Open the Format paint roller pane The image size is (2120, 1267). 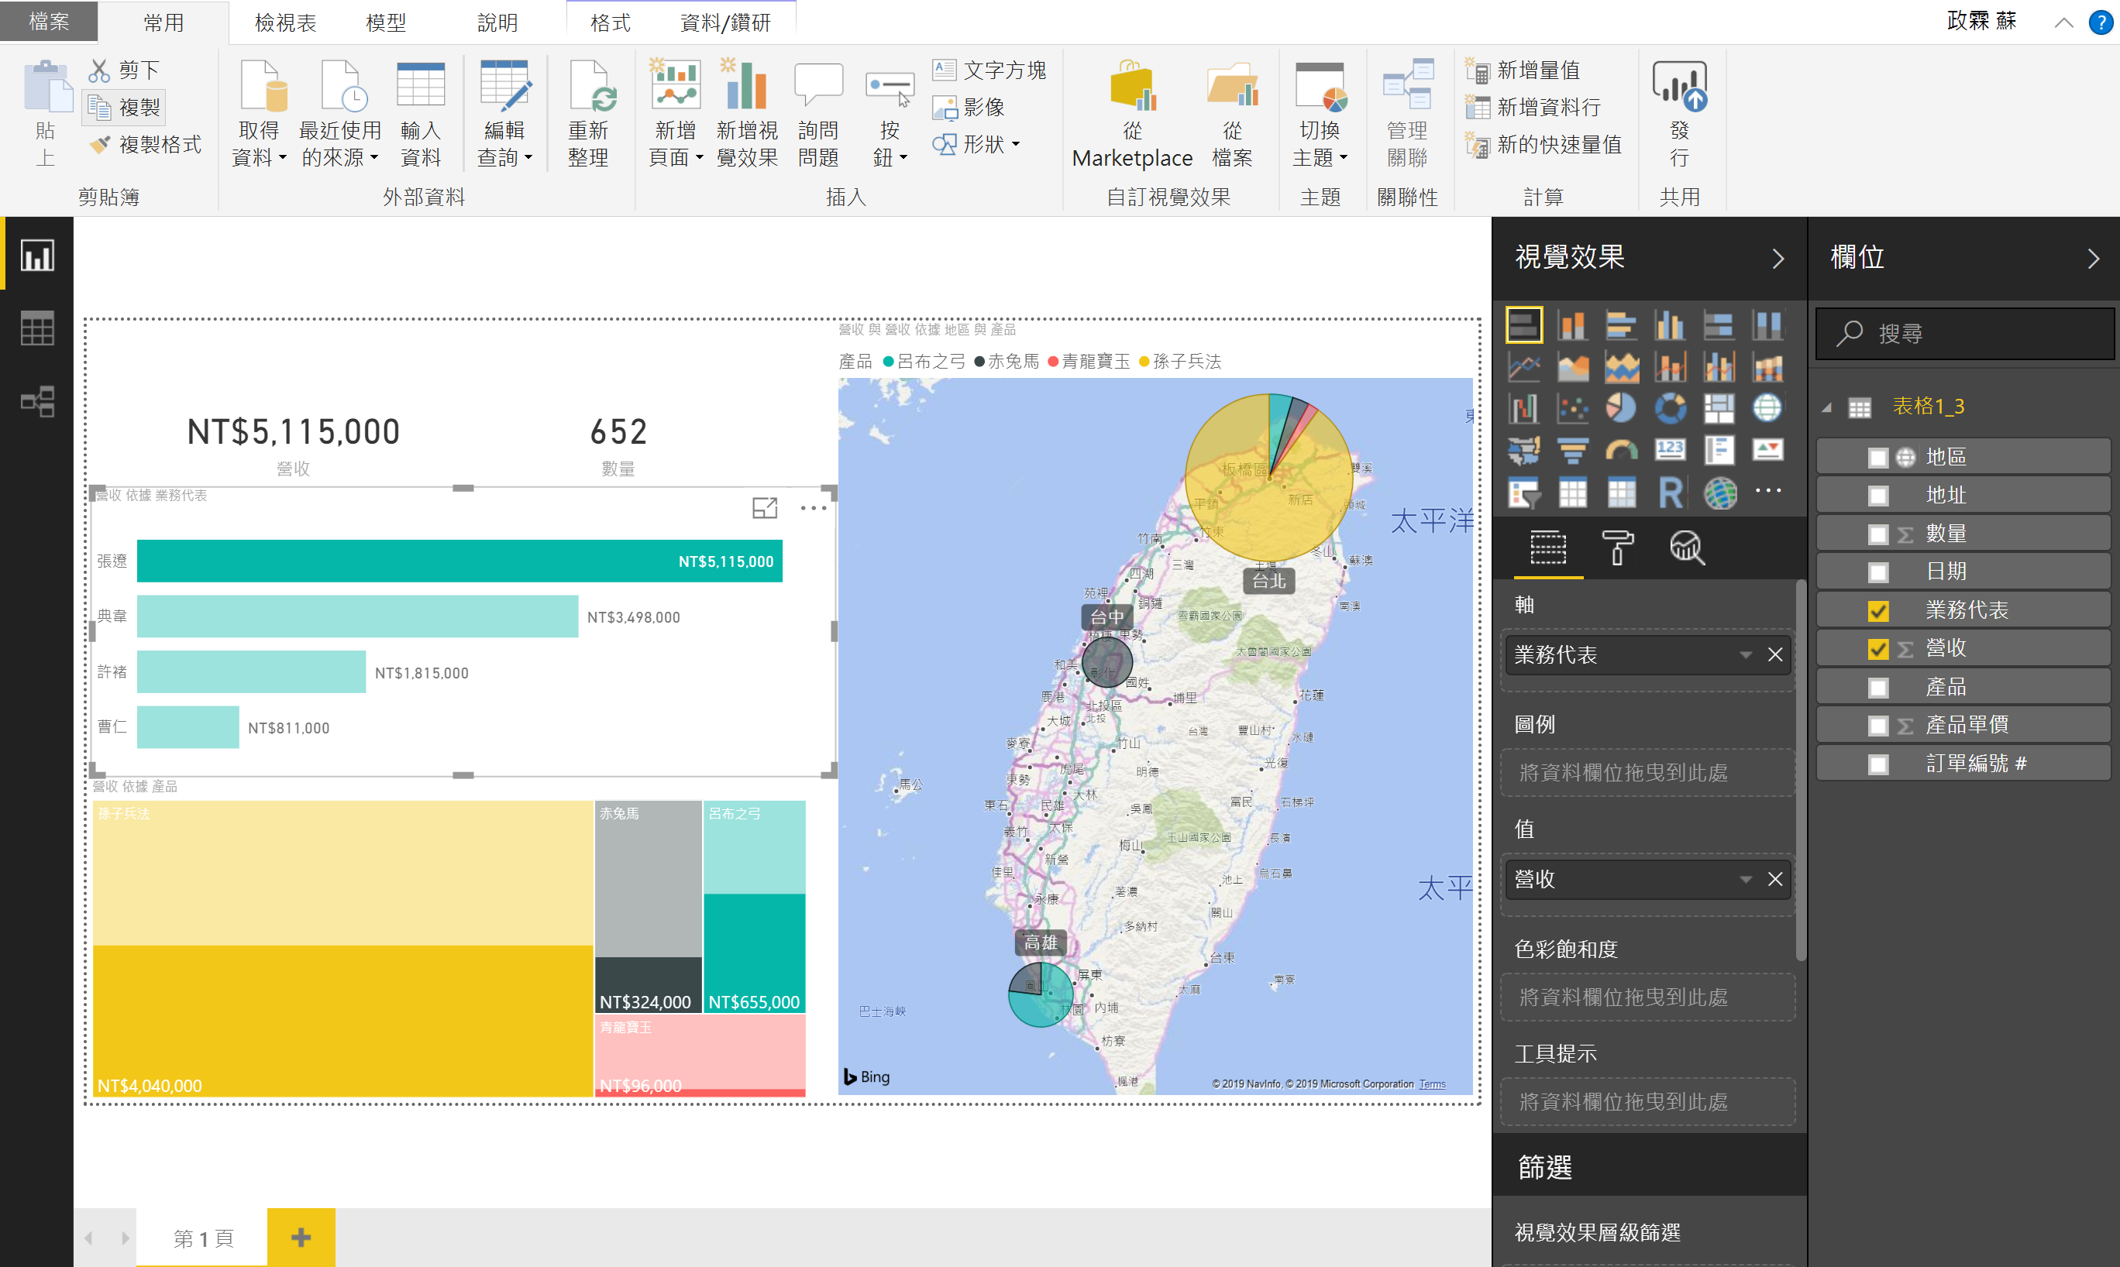[1617, 548]
